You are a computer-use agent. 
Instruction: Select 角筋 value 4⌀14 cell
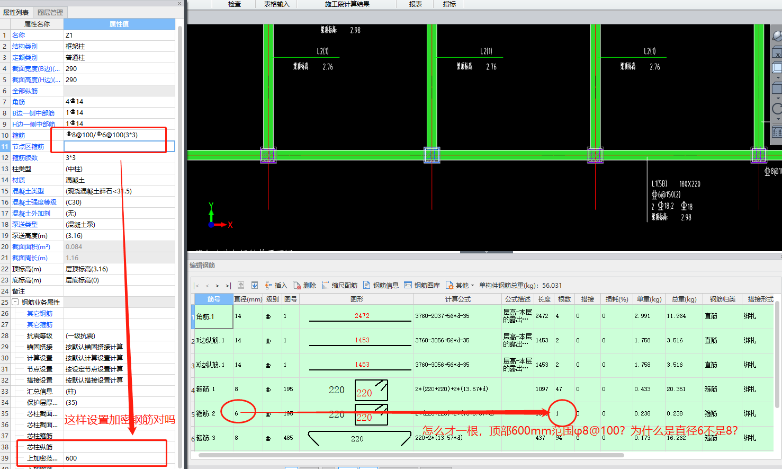[119, 102]
